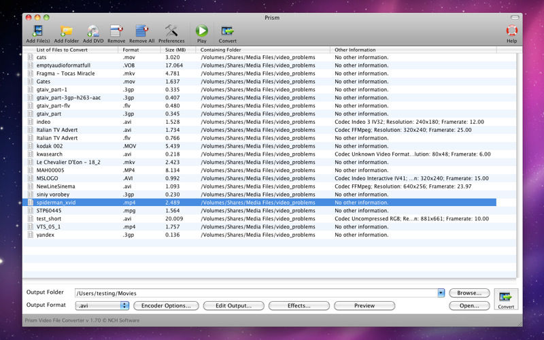Click the gtaiv_part .3gp row name
The image size is (544, 340).
[x=48, y=114]
